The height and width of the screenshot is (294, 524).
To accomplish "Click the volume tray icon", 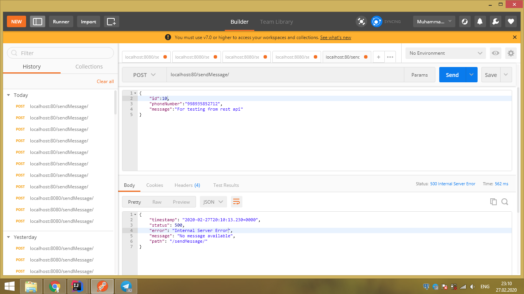I will pyautogui.click(x=473, y=287).
